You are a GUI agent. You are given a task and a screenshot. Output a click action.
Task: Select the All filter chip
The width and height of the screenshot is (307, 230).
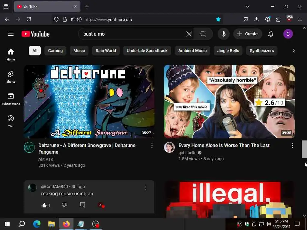pos(35,51)
